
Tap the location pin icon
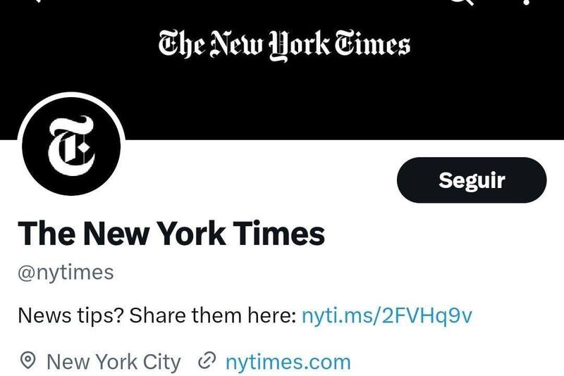pos(27,361)
